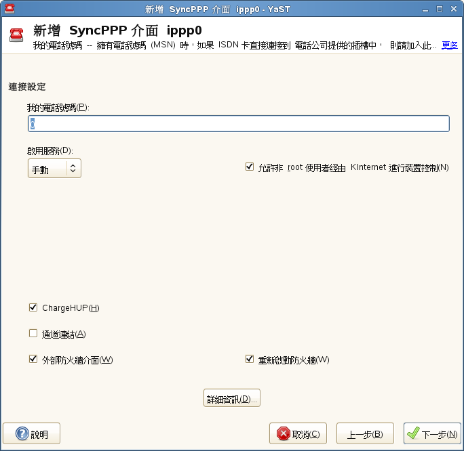The image size is (464, 451).
Task: Toggle the 外部防火牆介面 checkbox
Action: click(33, 359)
